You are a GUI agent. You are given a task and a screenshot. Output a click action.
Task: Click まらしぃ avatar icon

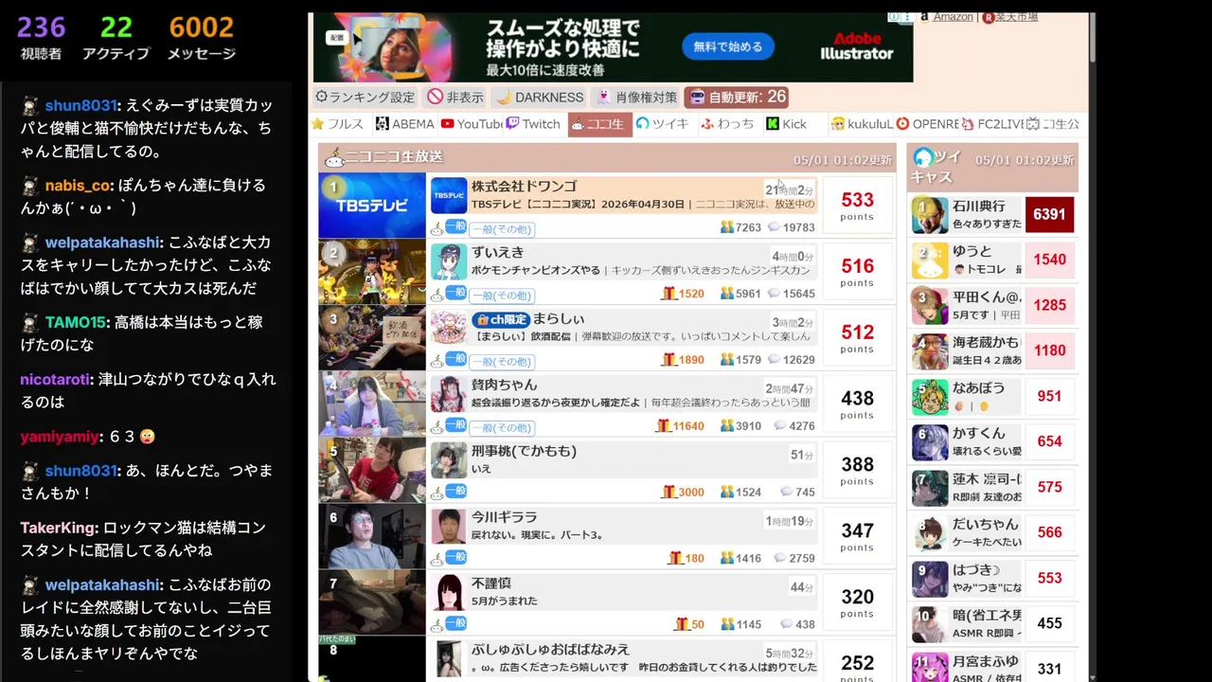(449, 328)
